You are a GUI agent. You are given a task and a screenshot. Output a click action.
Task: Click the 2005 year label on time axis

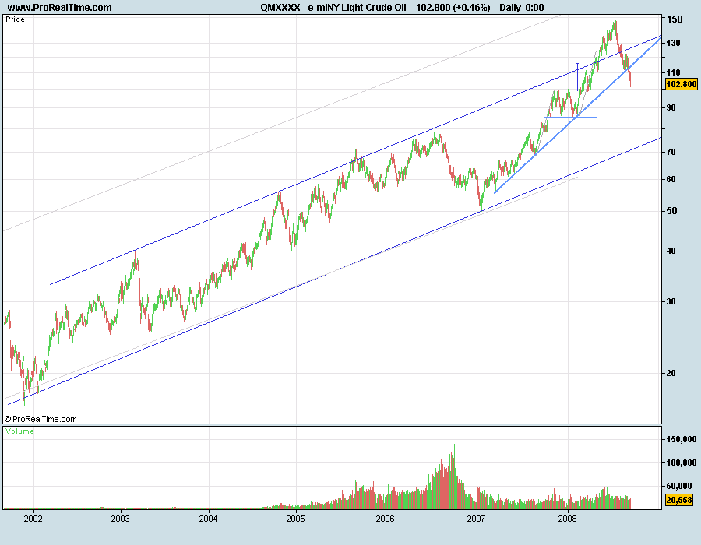295,519
